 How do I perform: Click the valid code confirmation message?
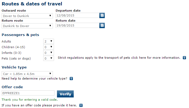(30, 100)
